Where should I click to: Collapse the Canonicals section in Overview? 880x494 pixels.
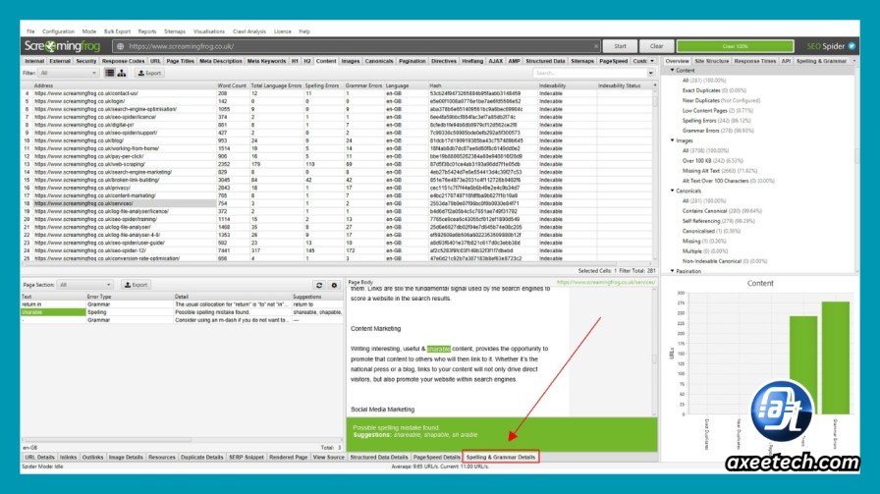pyautogui.click(x=673, y=191)
